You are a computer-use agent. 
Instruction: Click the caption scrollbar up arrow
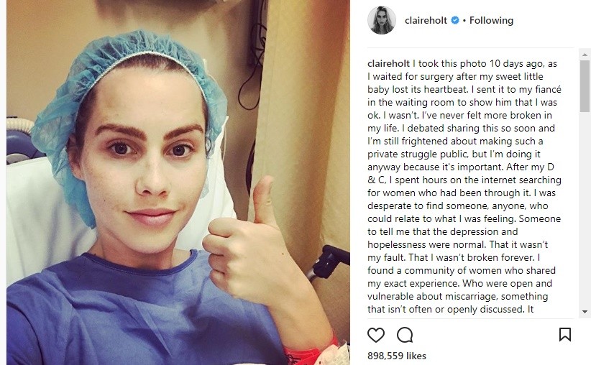coord(585,55)
